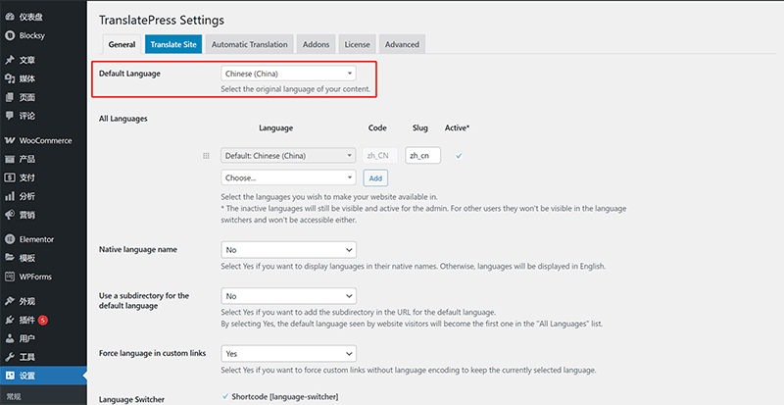Click the Blocksy sidebar icon
Screen dimensions: 784x405
(10, 35)
